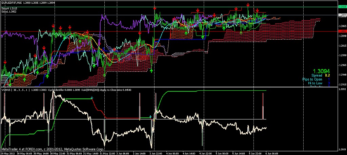This screenshot has height=155, width=347.
Task: Click the rightmost red spike in indicator window
Action: pos(263,106)
